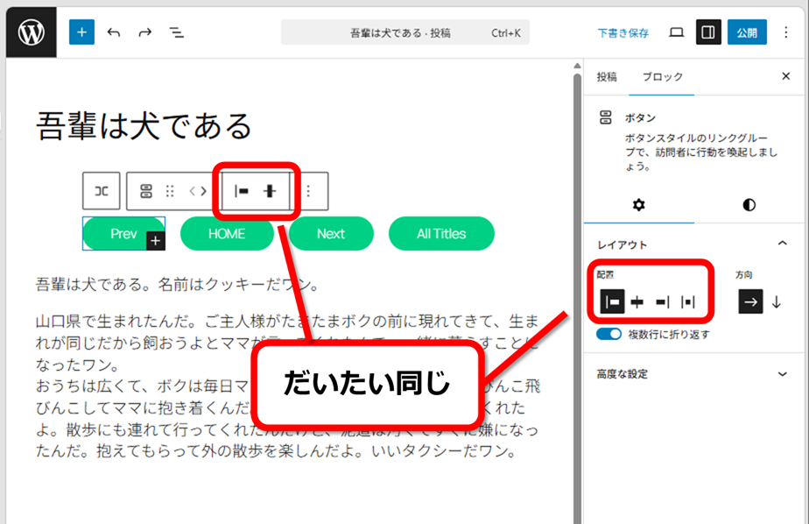This screenshot has height=524, width=809.
Task: Click 下書き保存 save draft link
Action: pyautogui.click(x=623, y=33)
